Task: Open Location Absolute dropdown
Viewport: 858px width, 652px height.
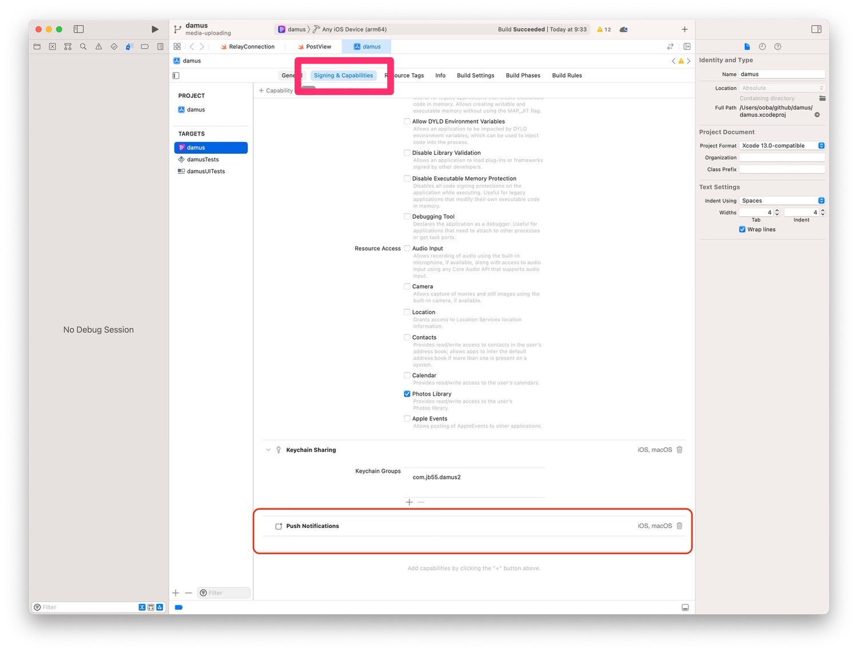Action: [782, 88]
